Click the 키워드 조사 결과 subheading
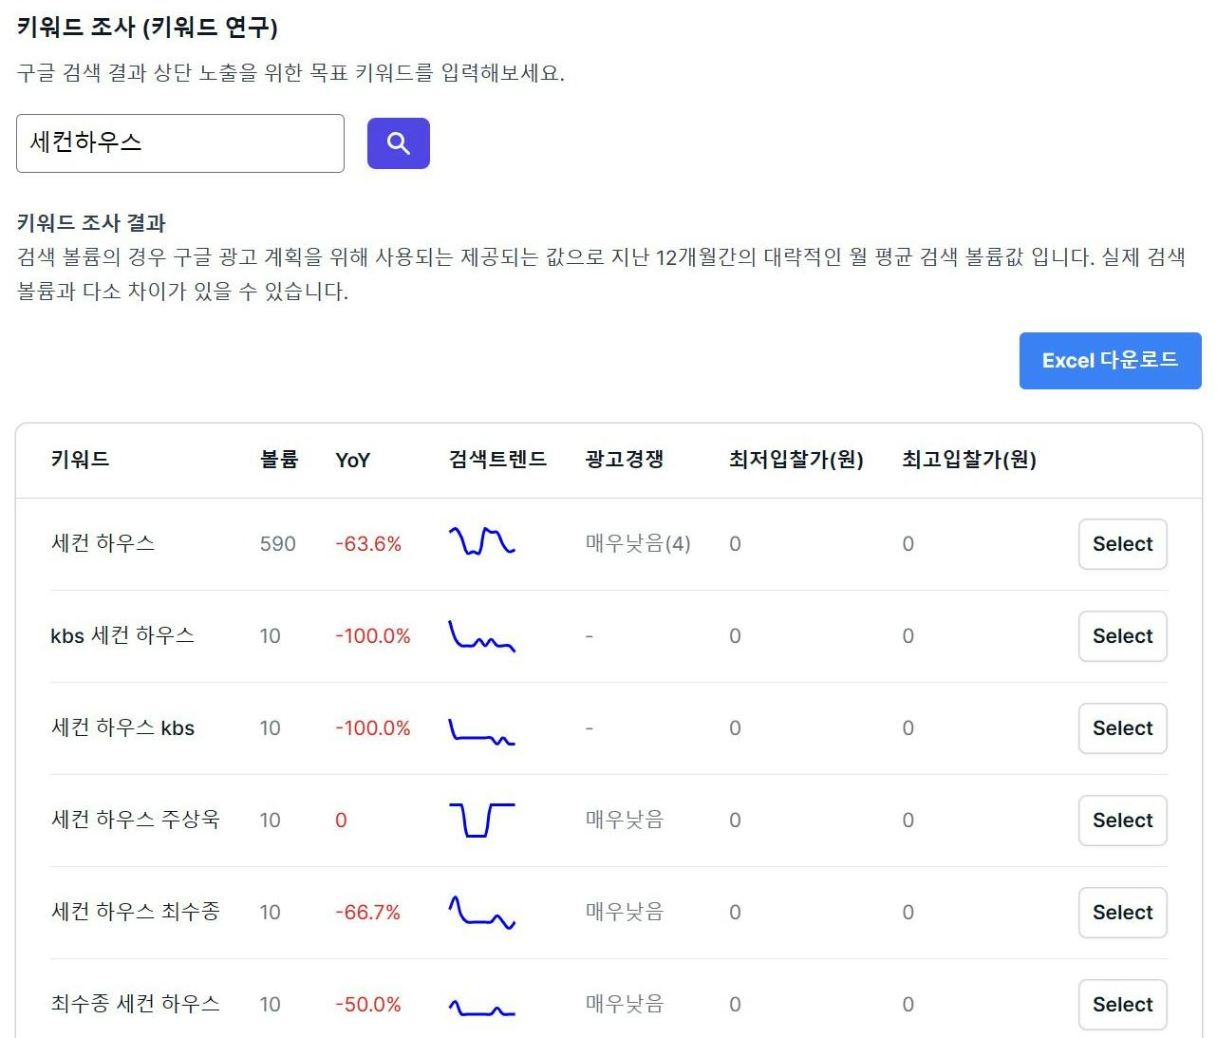 point(91,223)
